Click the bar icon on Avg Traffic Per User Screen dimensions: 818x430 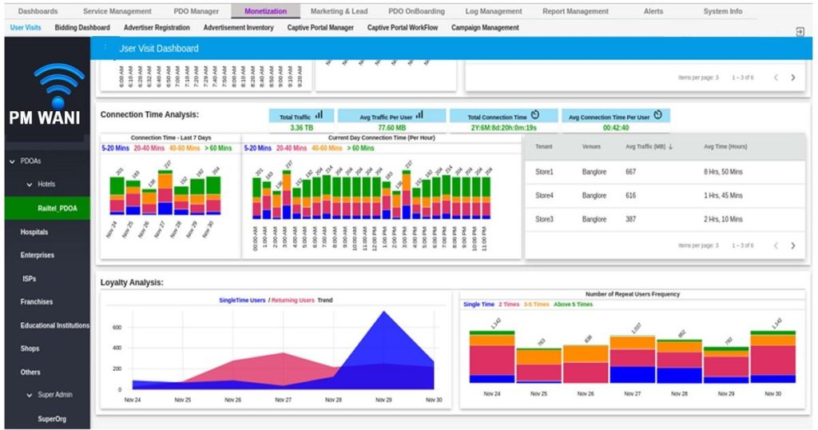[x=419, y=116]
